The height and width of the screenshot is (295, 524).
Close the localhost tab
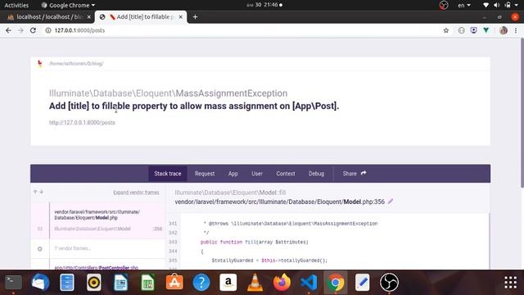[89, 16]
